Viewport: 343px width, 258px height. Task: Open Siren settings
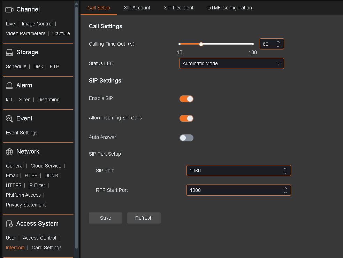[x=25, y=100]
